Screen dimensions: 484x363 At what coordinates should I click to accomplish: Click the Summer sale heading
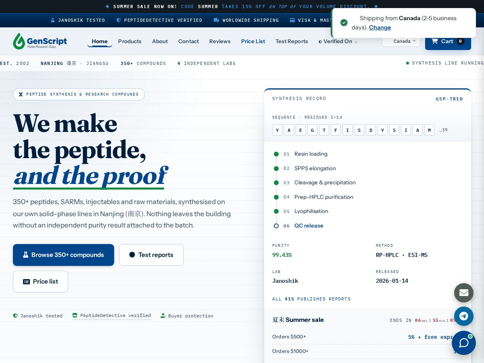(x=298, y=320)
